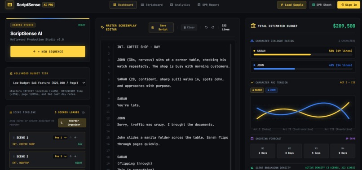Viewport: 362px width, 170px height.
Task: Click the AI PRO badge
Action: (x=49, y=5)
